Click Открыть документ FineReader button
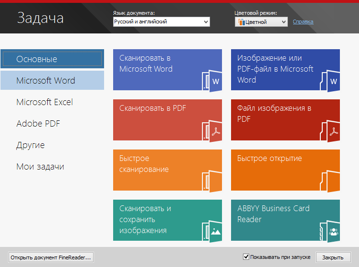Screen dimensions: 359x267 (x=51, y=257)
